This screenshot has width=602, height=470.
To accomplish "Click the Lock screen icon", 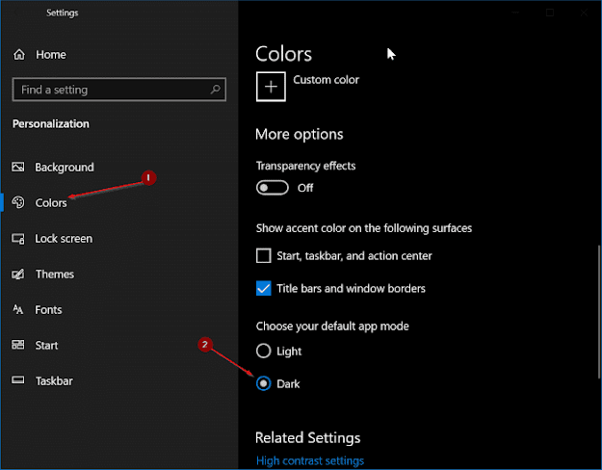I will tap(18, 238).
